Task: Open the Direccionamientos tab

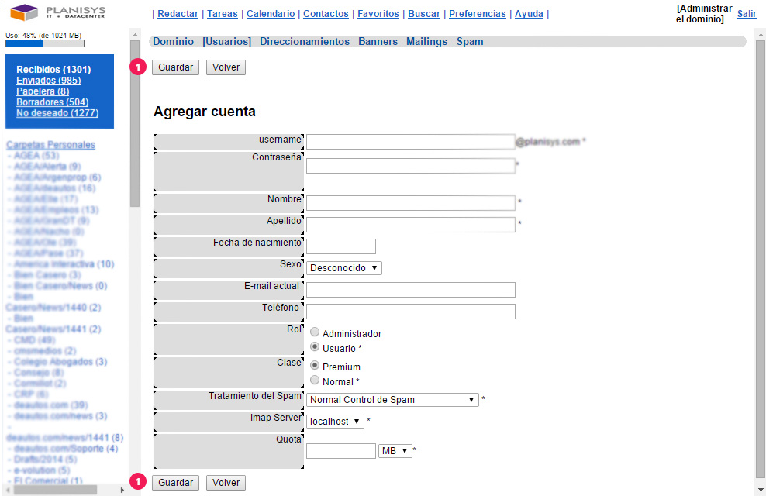Action: pyautogui.click(x=305, y=42)
